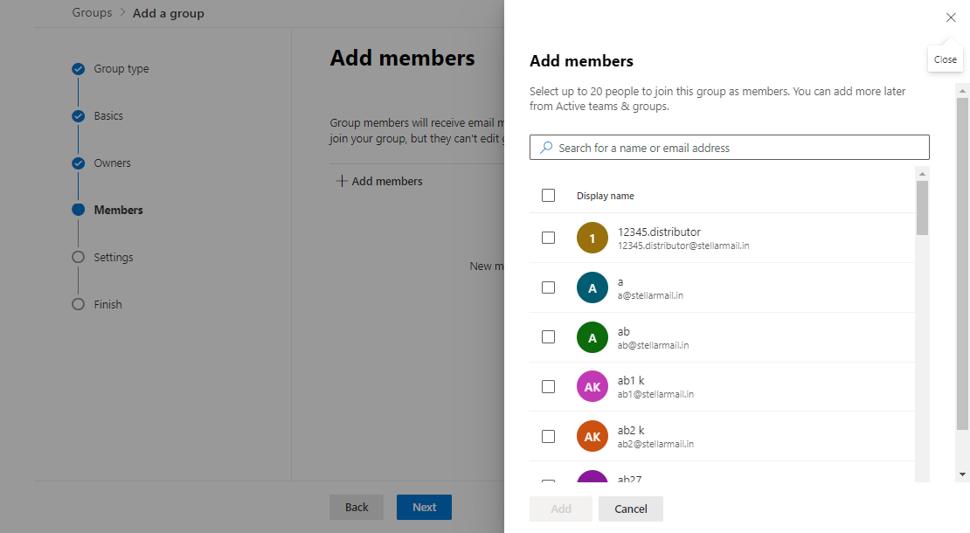
Task: Click the teal 'A' avatar for user a
Action: [x=592, y=287]
